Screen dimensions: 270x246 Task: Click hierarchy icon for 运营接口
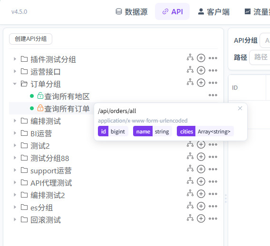[190, 70]
